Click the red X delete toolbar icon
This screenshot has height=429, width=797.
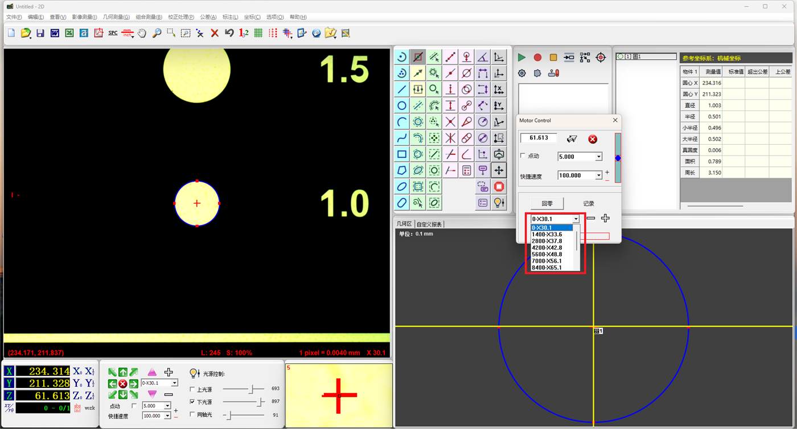215,33
